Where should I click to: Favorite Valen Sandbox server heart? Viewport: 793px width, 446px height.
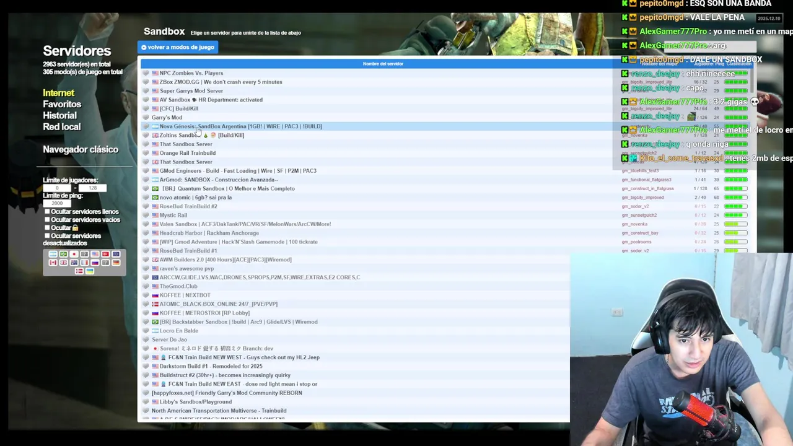pos(146,224)
